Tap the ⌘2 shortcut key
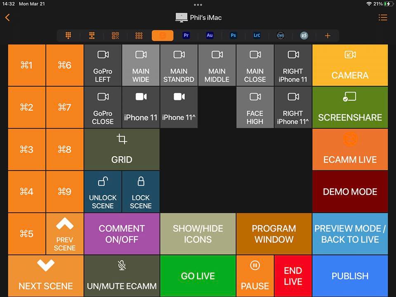Viewport: 396px width, 297px height. [27, 107]
